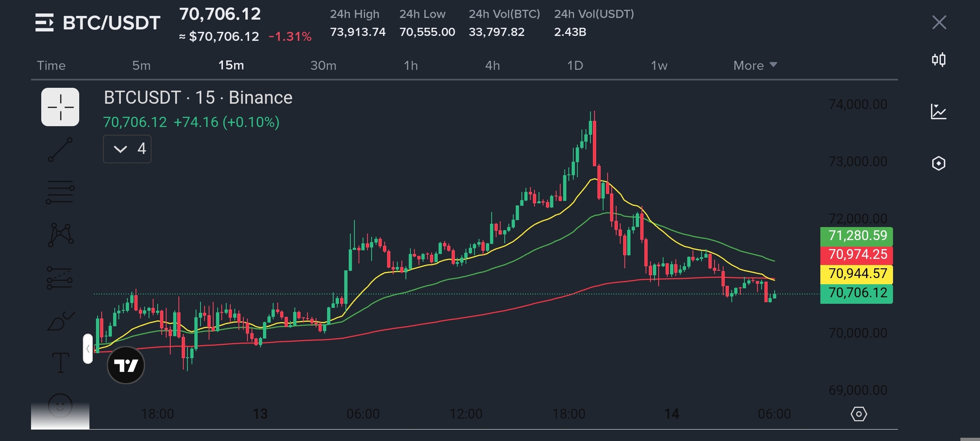Open hexagon settings icon on right sidebar
980x441 pixels.
pos(938,163)
